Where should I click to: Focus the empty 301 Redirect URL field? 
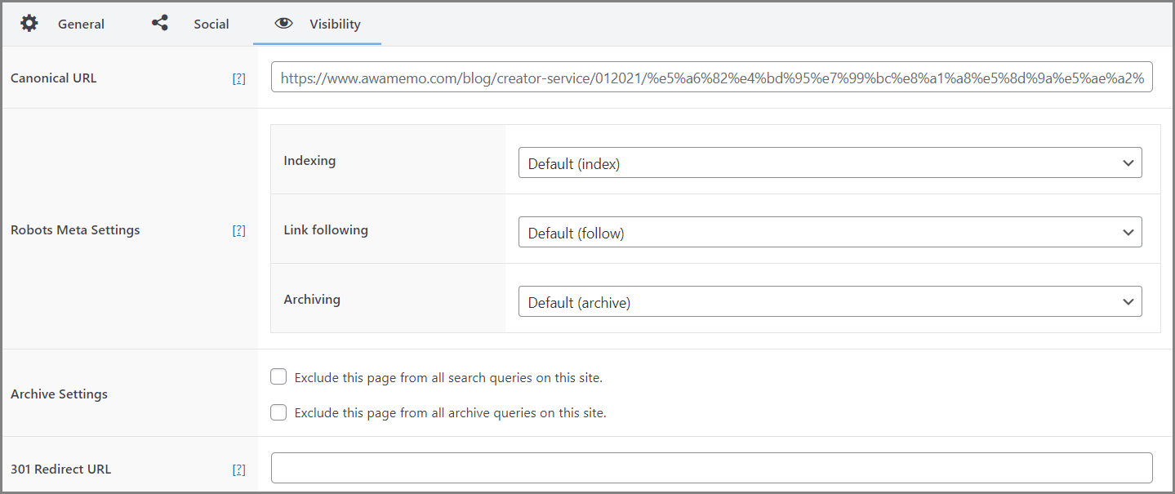click(x=710, y=468)
